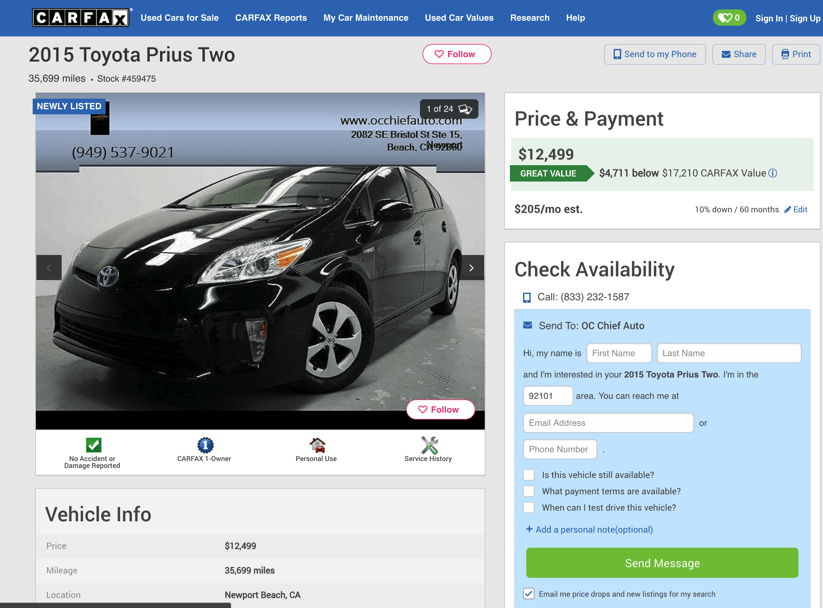Click the ZIP code field showing 92101
823x608 pixels.
[548, 396]
